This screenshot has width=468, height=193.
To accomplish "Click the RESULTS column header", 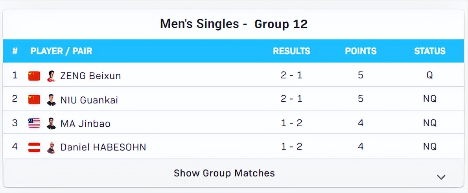I will point(291,51).
